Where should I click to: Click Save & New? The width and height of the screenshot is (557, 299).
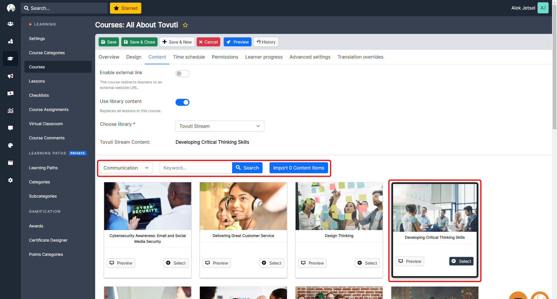pos(177,42)
